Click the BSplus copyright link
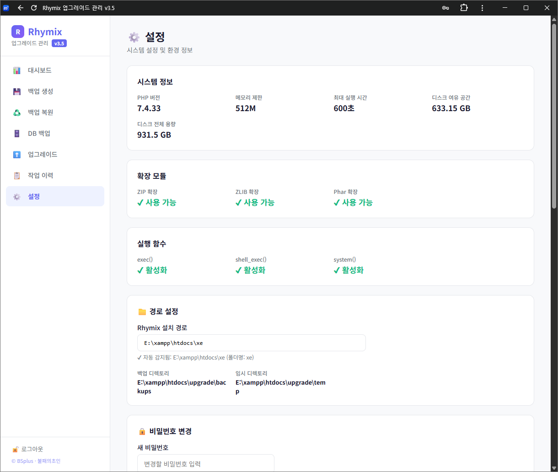558x472 pixels. (36, 461)
